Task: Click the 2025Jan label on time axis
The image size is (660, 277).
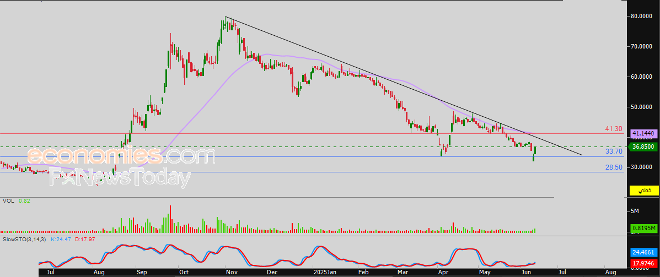Action: [324, 273]
